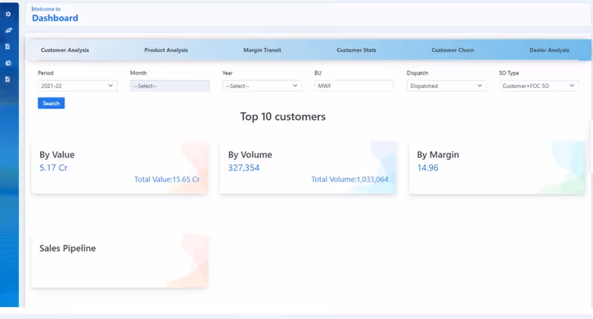The width and height of the screenshot is (593, 319).
Task: Open the Sales Pipeline card
Action: 120,261
